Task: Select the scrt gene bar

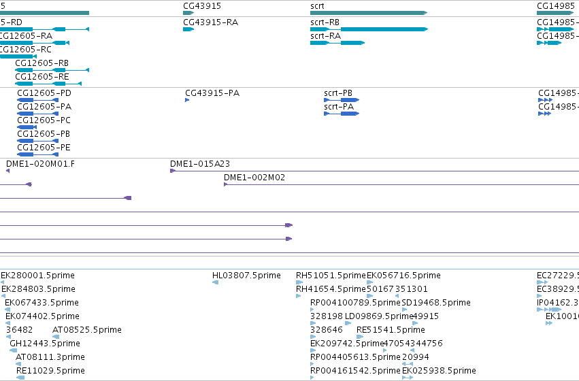Action: click(x=369, y=13)
